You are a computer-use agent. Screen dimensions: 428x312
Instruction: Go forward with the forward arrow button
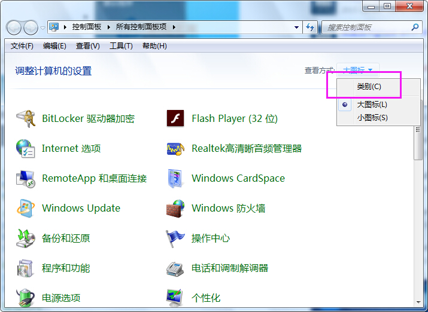[31, 27]
